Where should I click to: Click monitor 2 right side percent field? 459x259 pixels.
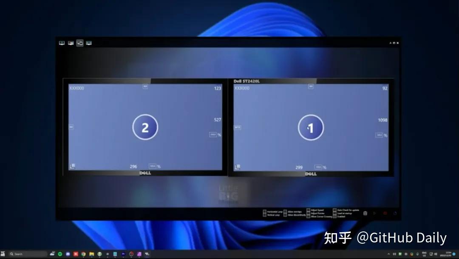point(213,135)
